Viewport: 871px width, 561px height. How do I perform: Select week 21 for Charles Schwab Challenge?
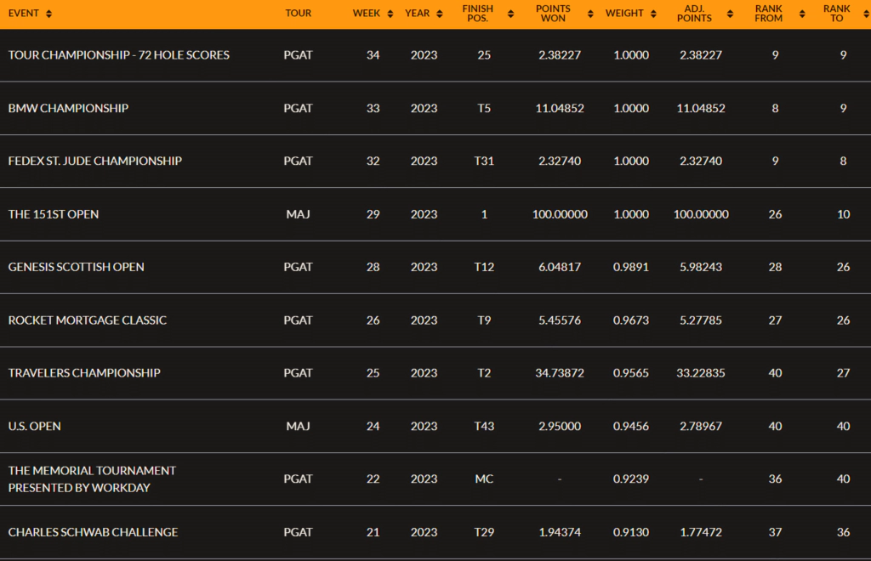pyautogui.click(x=373, y=532)
